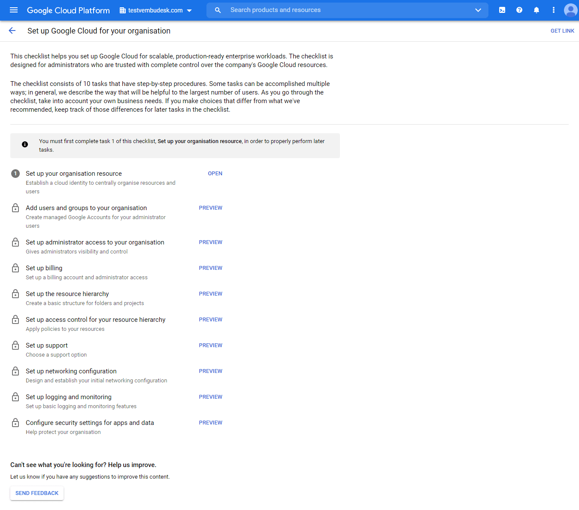Click lock icon beside Set up billing
Viewport: 579px width, 510px height.
pos(15,268)
